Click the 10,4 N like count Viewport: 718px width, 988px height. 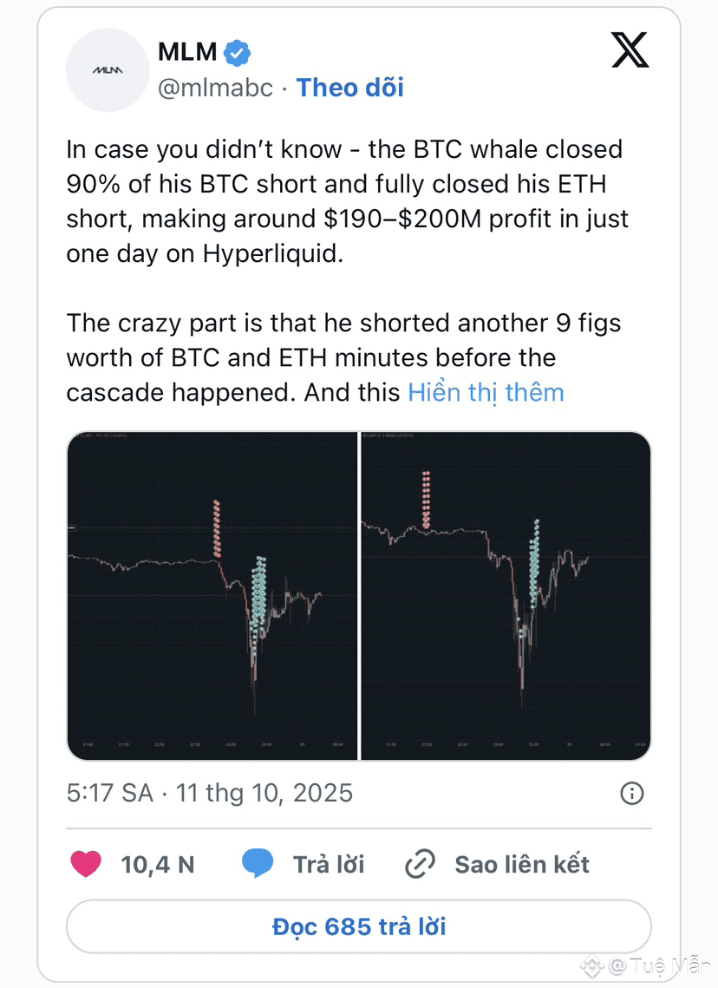tap(157, 864)
